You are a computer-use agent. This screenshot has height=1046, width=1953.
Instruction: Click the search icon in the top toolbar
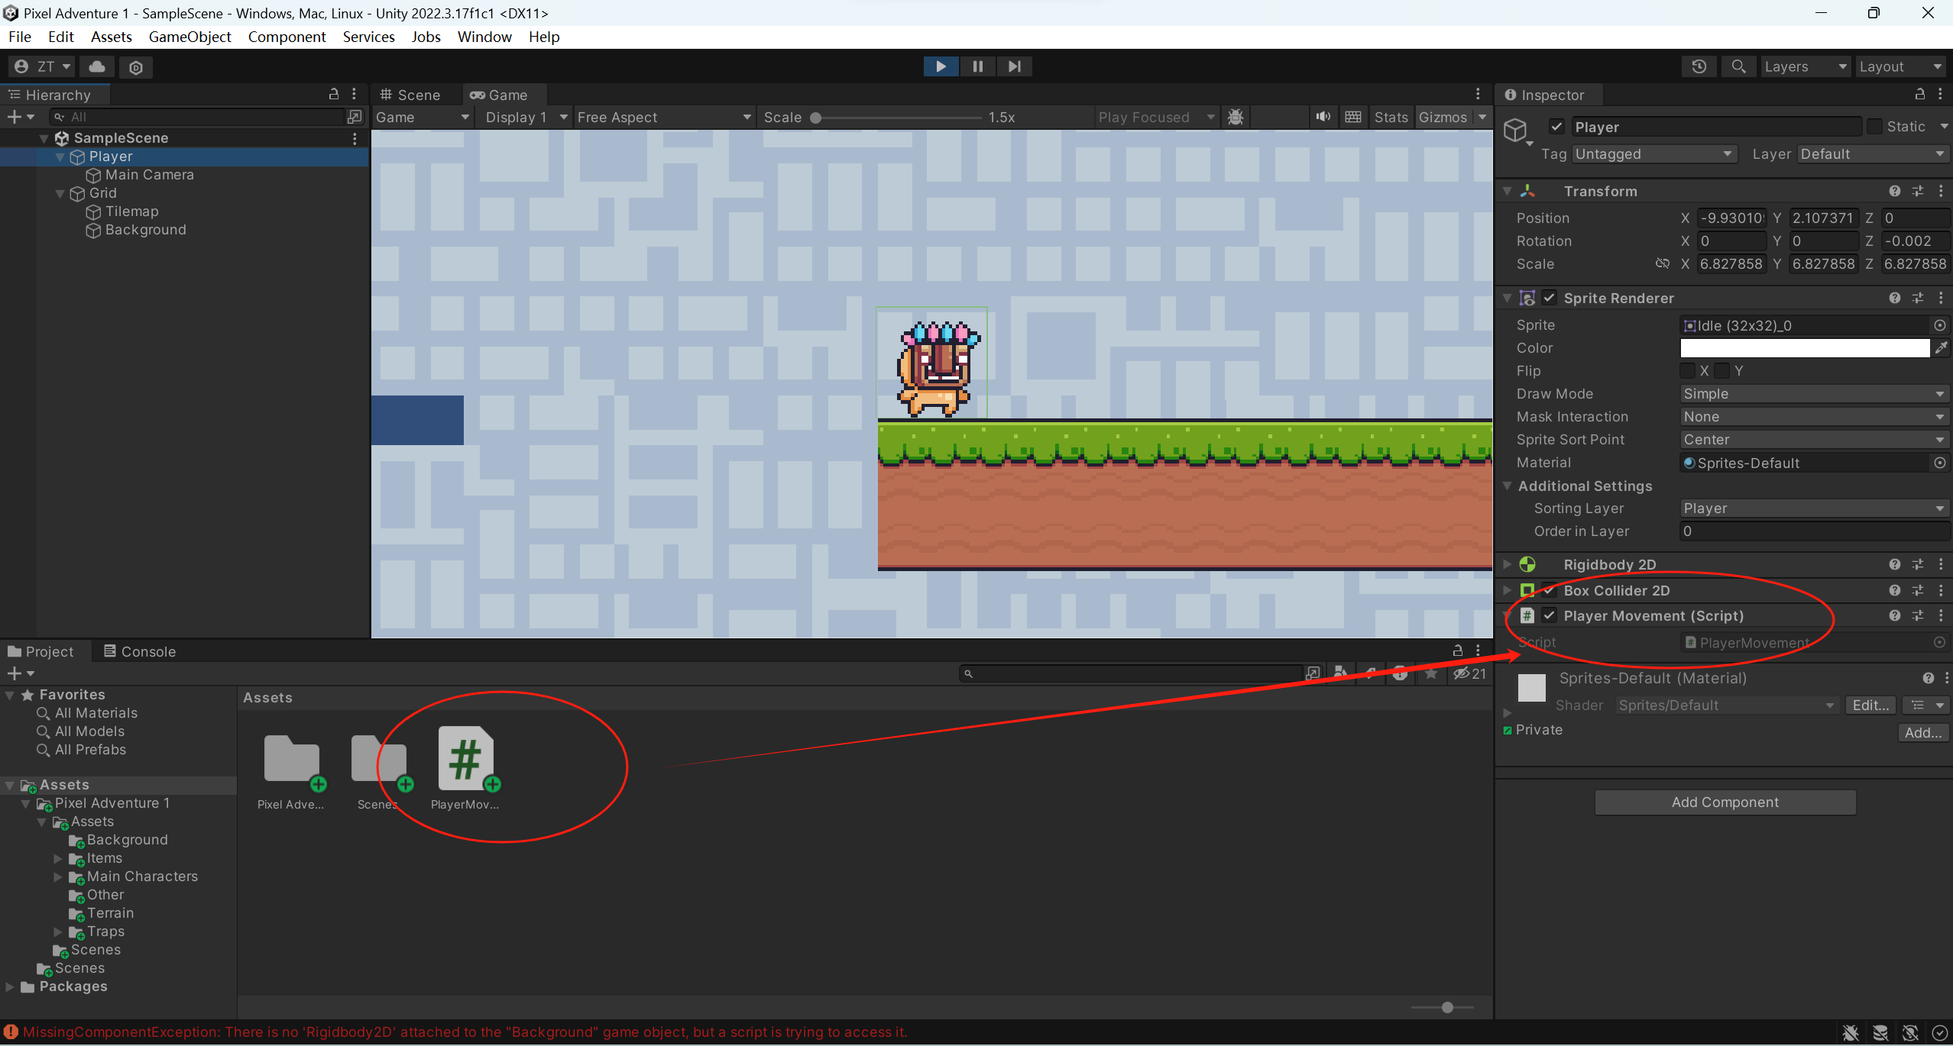pyautogui.click(x=1738, y=66)
